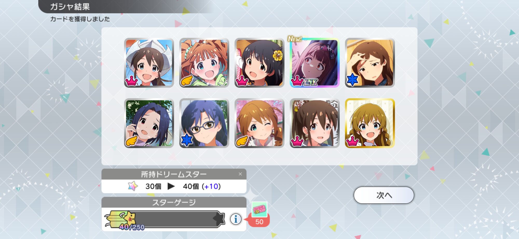Select the dark blue-haired girl under trees
Viewport: 519px width, 239px height.
(x=149, y=123)
